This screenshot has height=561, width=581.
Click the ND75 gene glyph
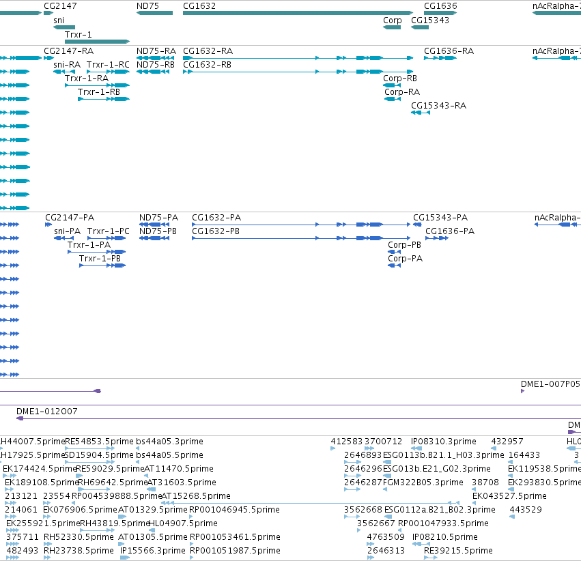tap(154, 13)
